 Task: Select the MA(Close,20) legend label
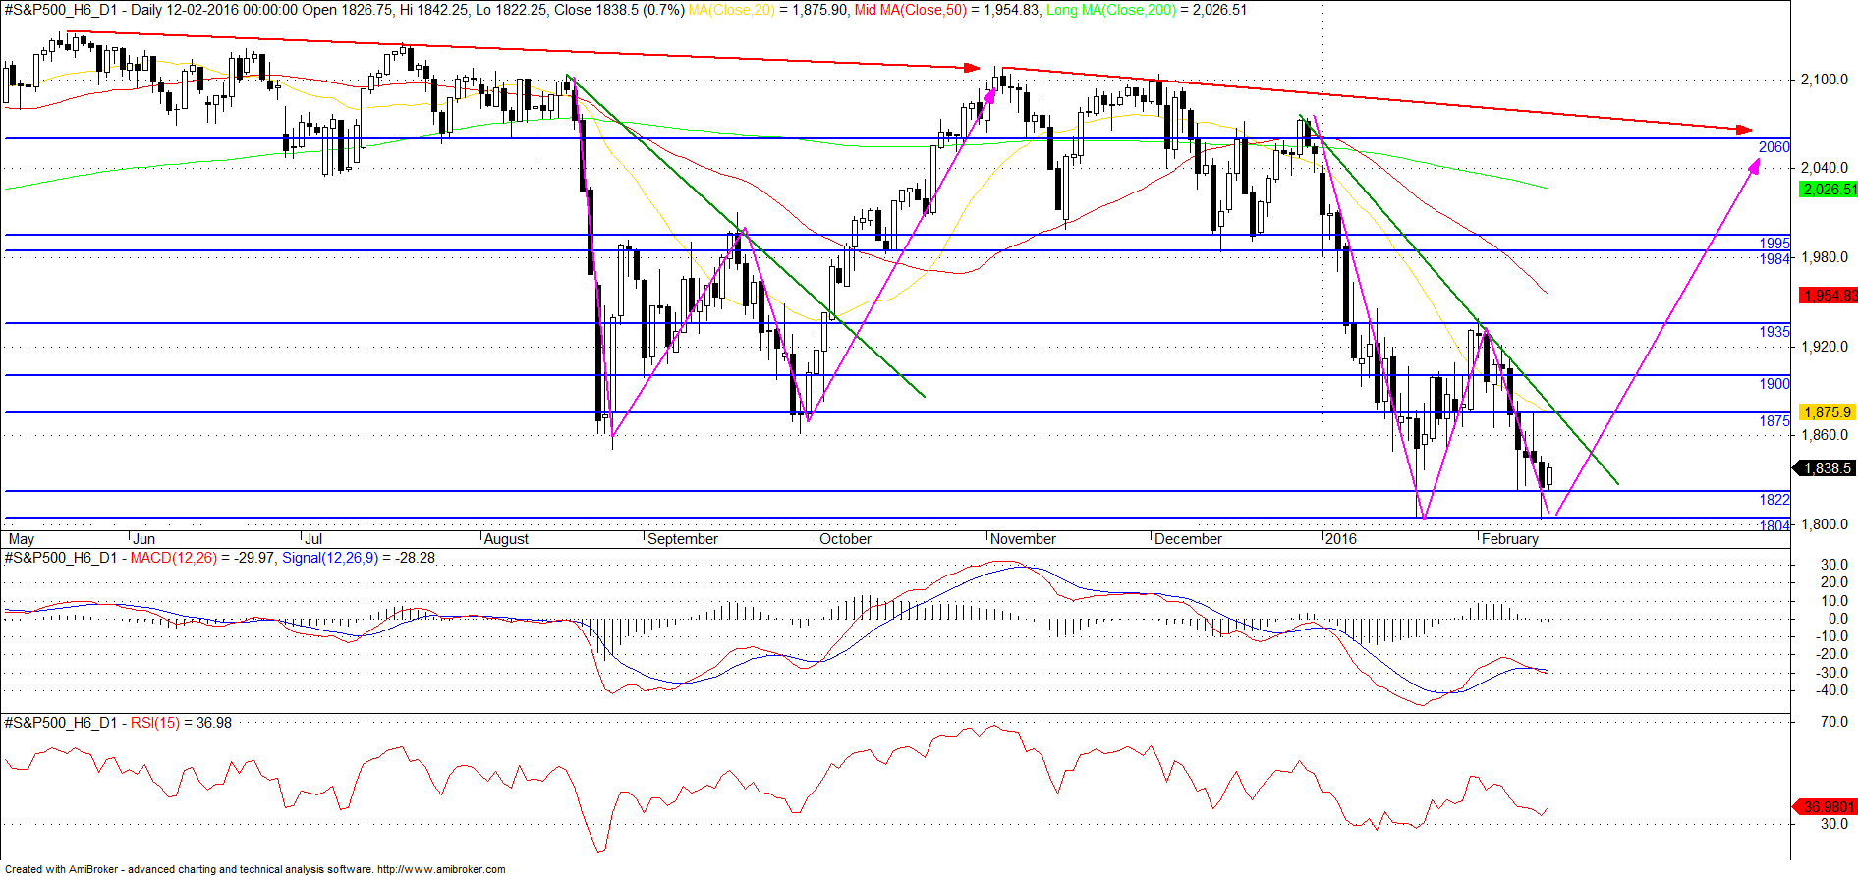(732, 10)
